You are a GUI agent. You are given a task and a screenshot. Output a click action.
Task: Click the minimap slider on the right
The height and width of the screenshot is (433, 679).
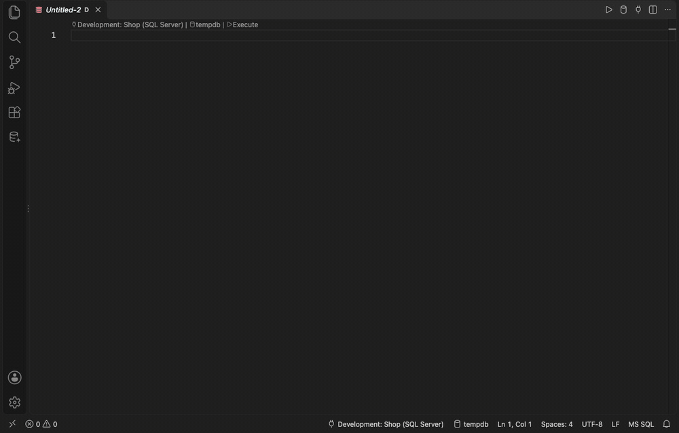point(672,29)
